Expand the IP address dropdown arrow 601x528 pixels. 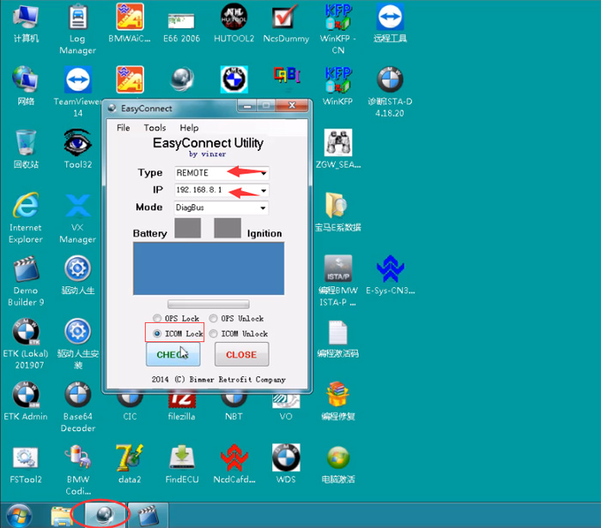(264, 190)
